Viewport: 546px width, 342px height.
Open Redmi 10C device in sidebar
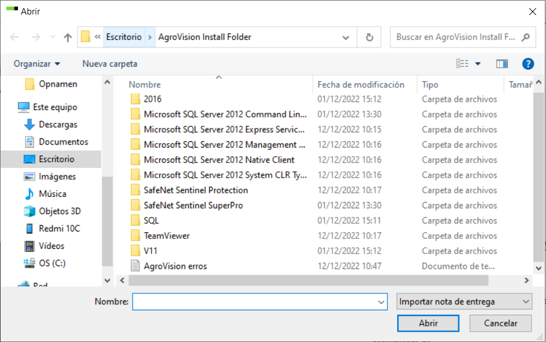click(x=52, y=229)
